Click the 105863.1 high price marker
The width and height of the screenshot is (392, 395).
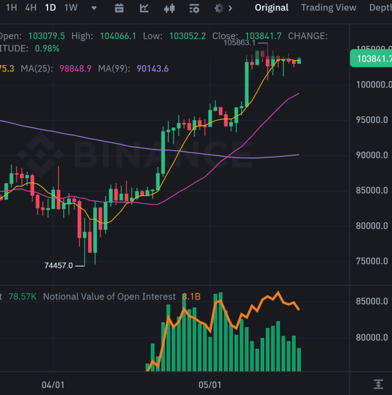[x=239, y=42]
